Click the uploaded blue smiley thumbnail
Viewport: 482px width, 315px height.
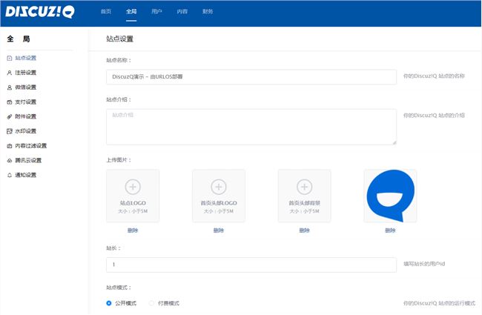(390, 196)
